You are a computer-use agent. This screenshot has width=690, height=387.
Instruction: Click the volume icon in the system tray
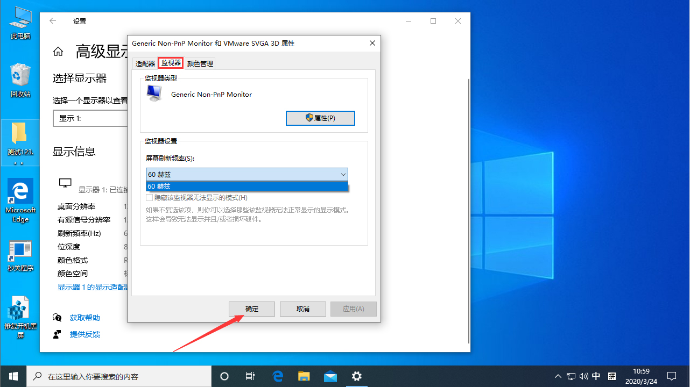pyautogui.click(x=584, y=376)
